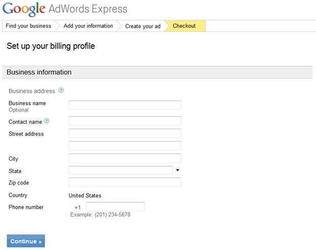Screen dimensions: 316x250
Task: Click the Google logo
Action: (x=24, y=9)
